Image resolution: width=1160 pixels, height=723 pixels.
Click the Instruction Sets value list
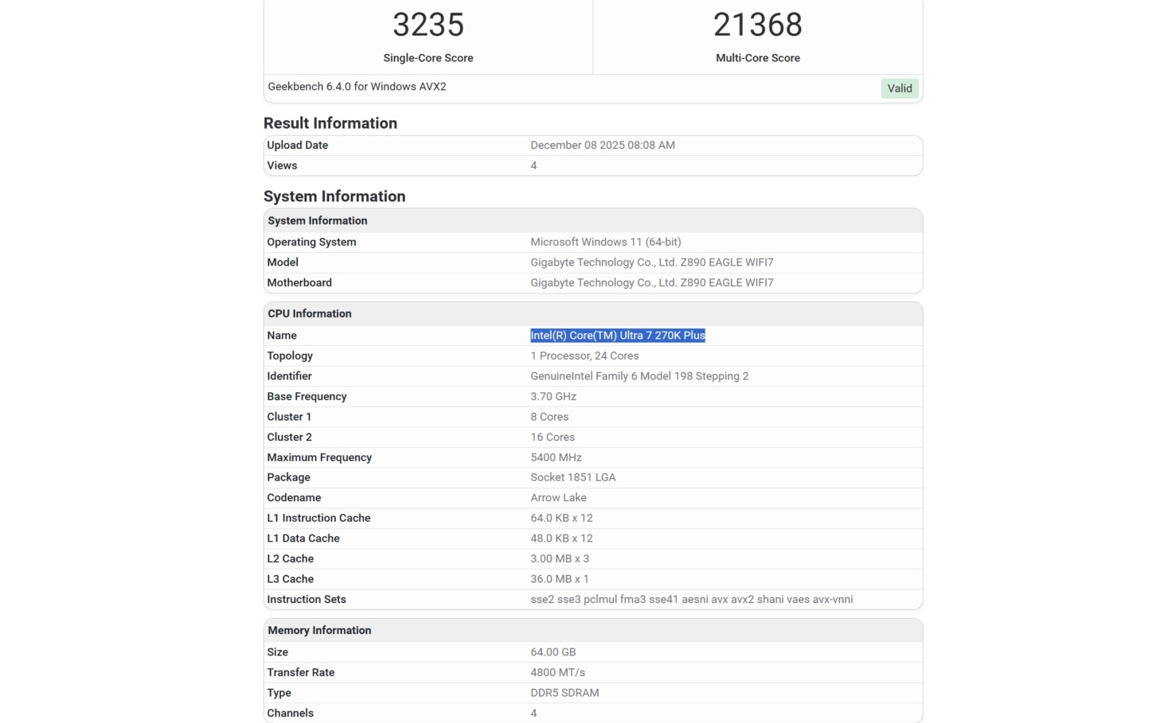[x=691, y=600]
